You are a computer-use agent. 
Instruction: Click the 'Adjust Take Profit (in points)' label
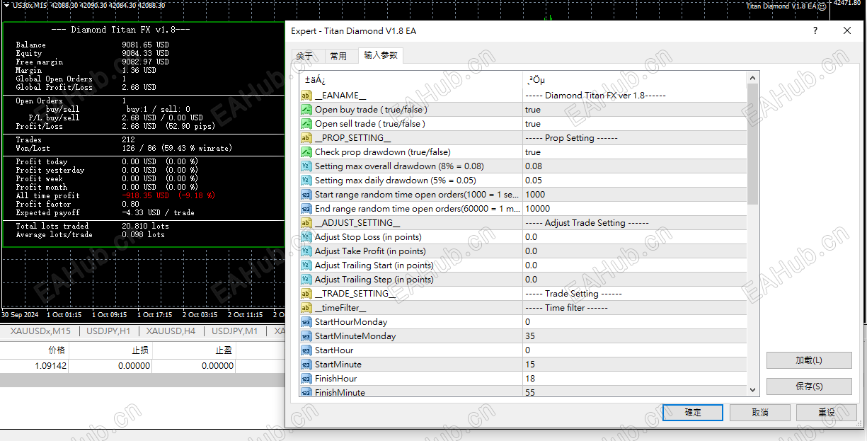[370, 251]
